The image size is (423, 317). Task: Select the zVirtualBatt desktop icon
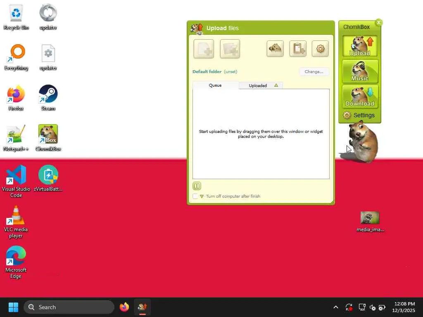pyautogui.click(x=48, y=178)
